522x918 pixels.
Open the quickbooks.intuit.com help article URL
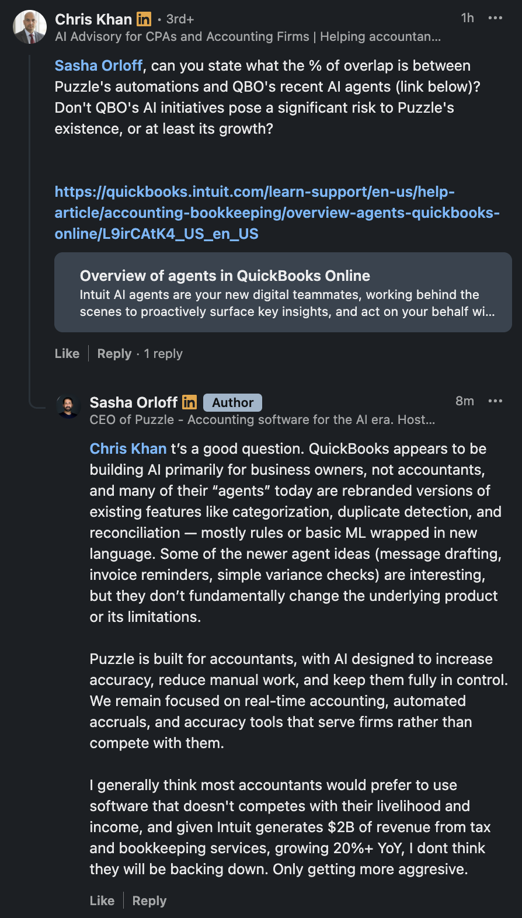tap(277, 213)
